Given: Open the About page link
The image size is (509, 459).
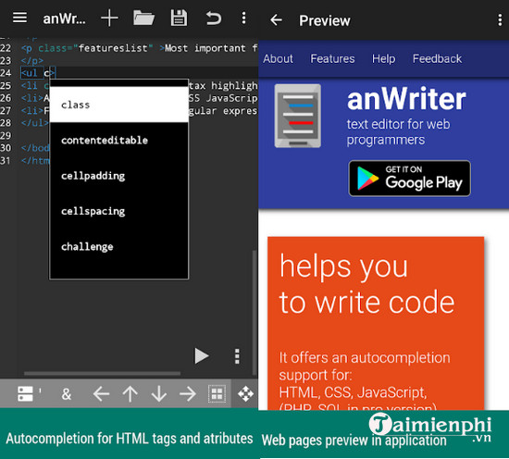Looking at the screenshot, I should 278,58.
